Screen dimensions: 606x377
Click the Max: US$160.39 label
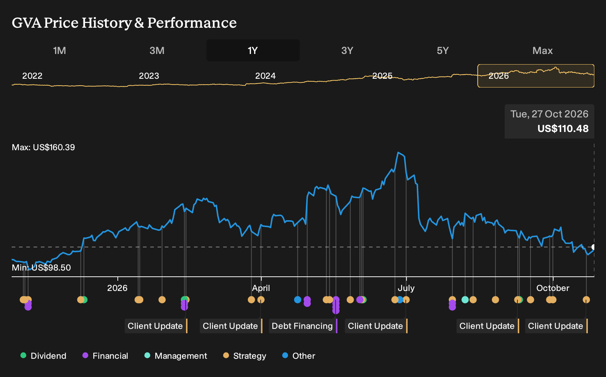(x=43, y=147)
